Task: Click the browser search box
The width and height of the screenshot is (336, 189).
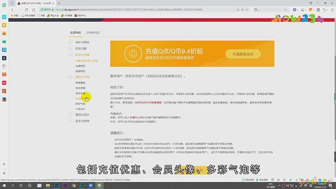Action: pos(270,10)
